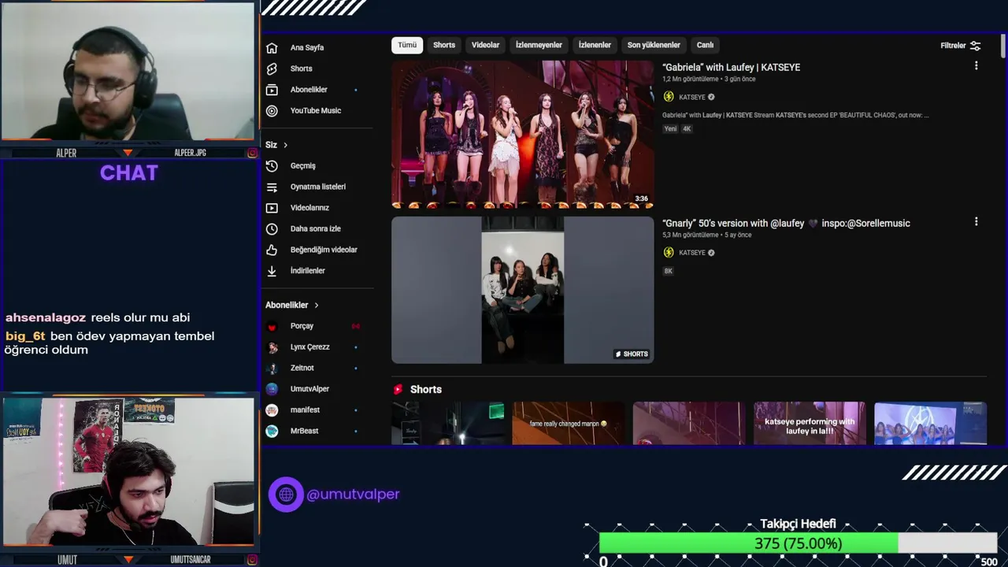Open the Oynatma listeleri icon
The height and width of the screenshot is (567, 1008).
click(272, 187)
